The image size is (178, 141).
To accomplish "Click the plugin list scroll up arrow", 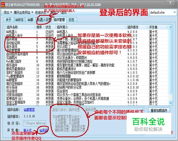I will point(170,27).
